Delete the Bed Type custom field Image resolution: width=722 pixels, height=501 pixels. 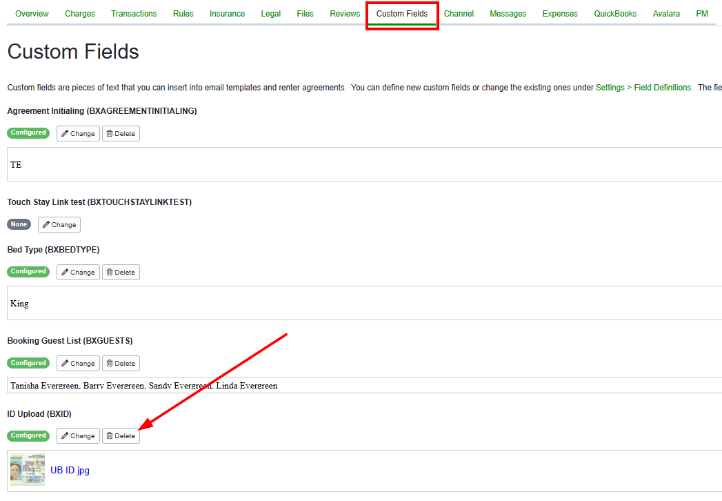(121, 272)
